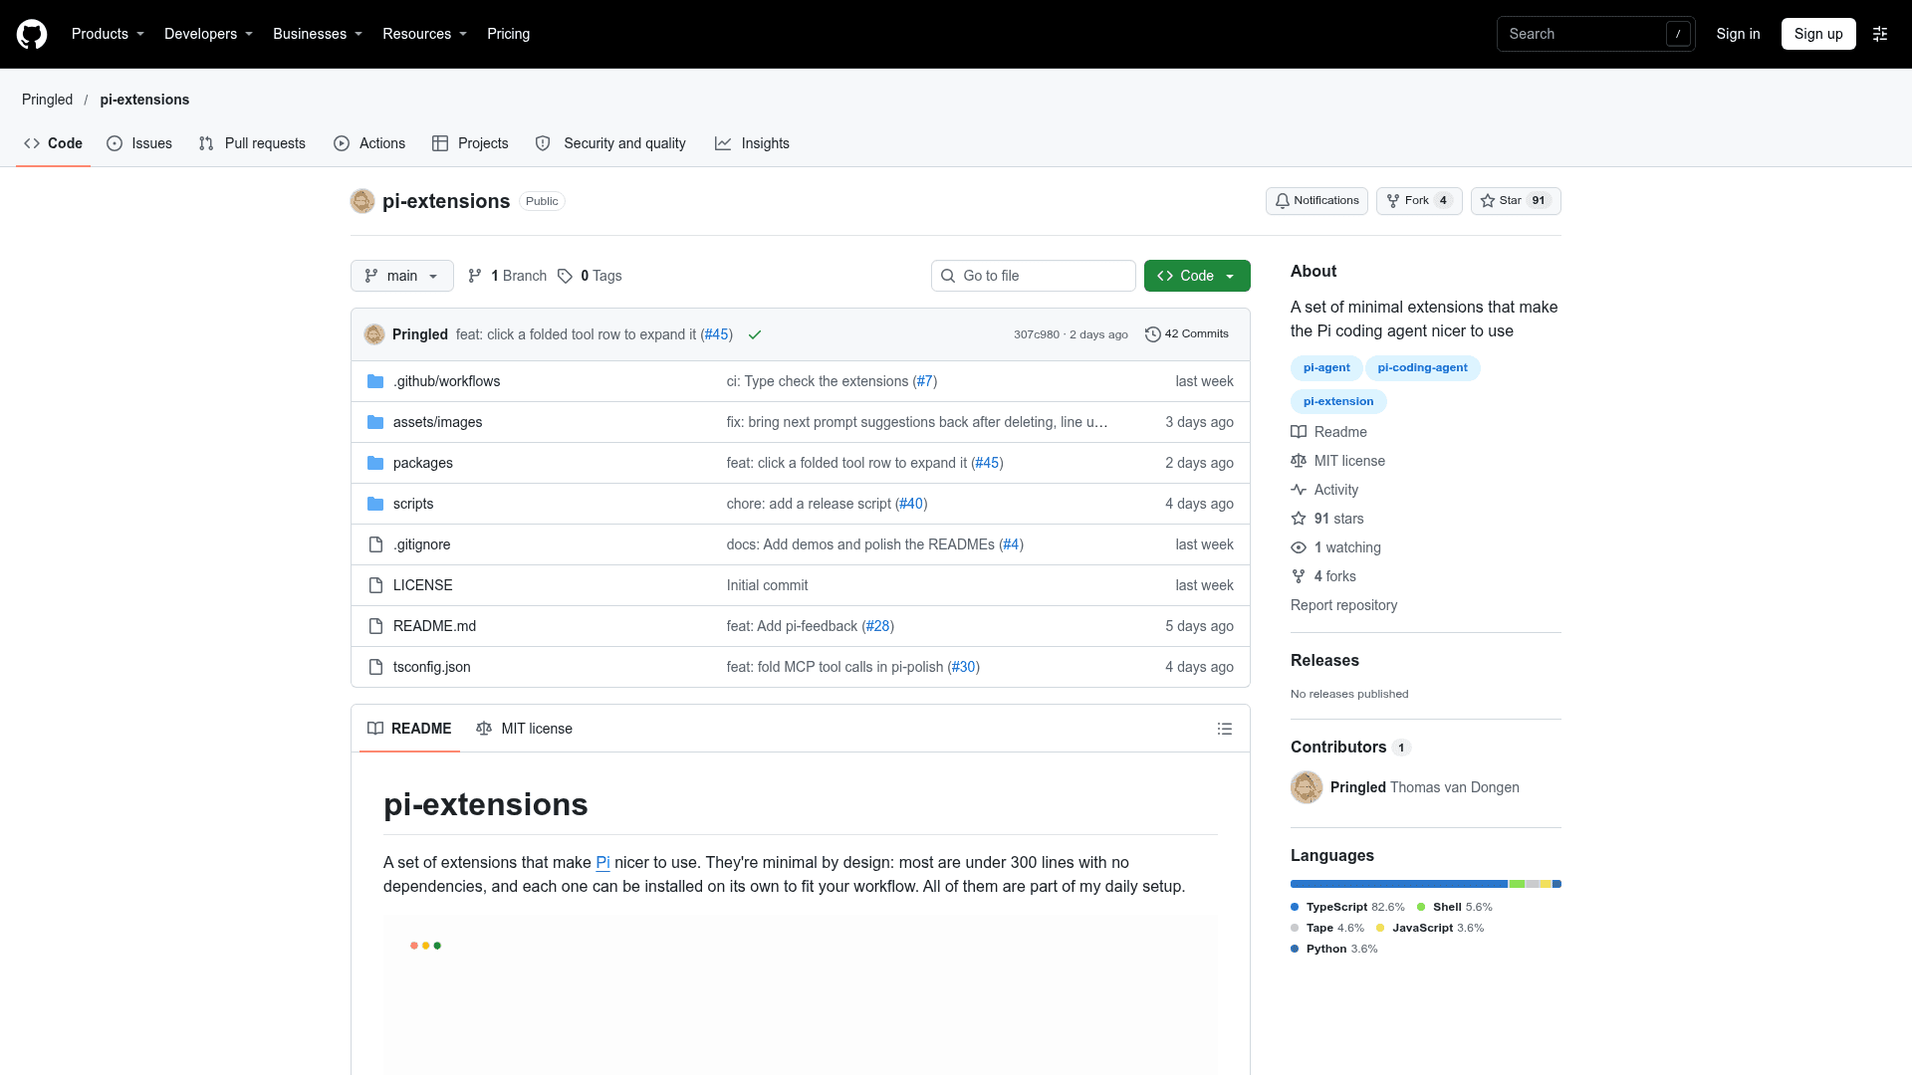The height and width of the screenshot is (1075, 1912).
Task: Switch to the Pull requests tab
Action: click(x=252, y=143)
